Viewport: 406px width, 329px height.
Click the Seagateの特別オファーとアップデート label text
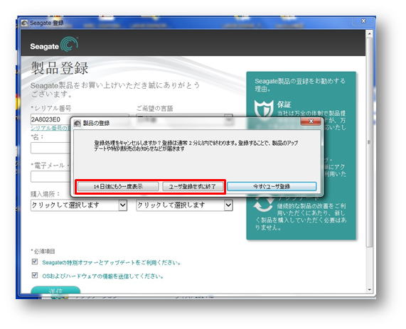[112, 262]
